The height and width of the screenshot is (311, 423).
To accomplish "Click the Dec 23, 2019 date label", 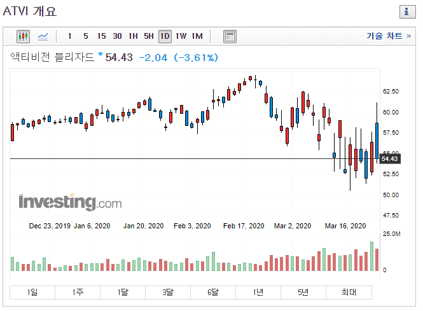I will pyautogui.click(x=50, y=226).
